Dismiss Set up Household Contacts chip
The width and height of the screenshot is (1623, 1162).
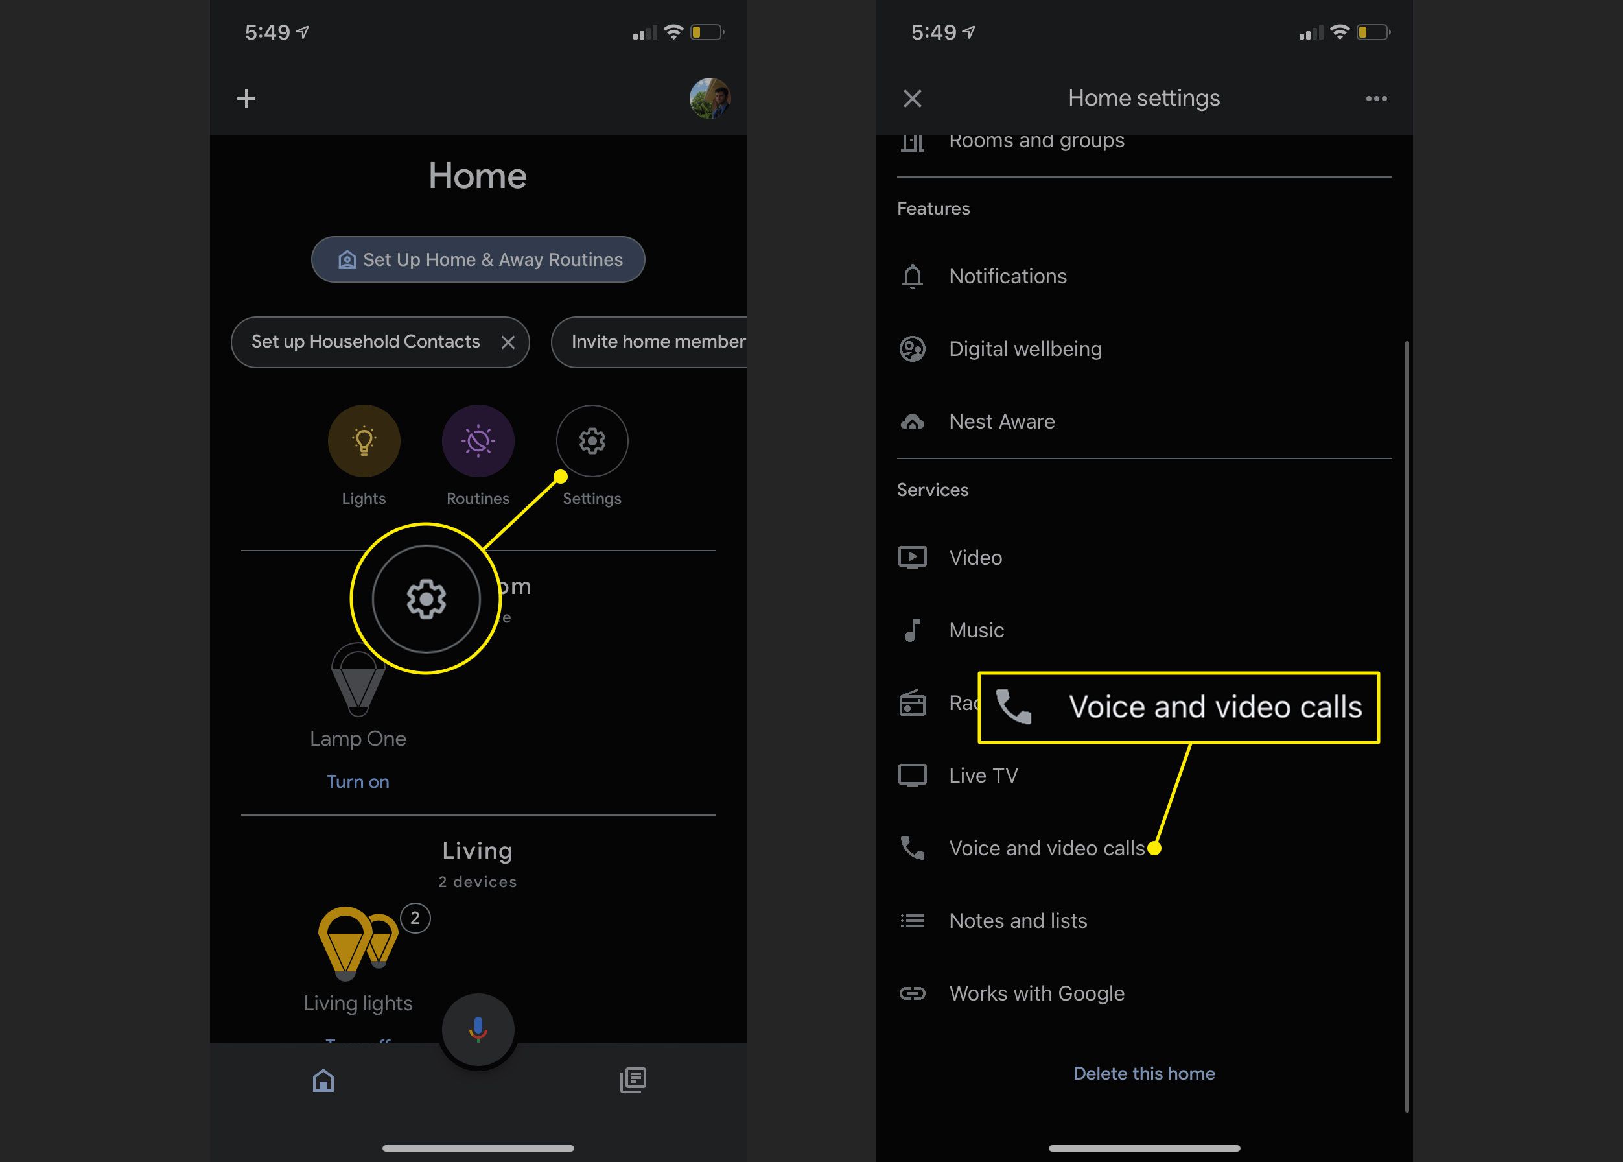[x=509, y=341]
